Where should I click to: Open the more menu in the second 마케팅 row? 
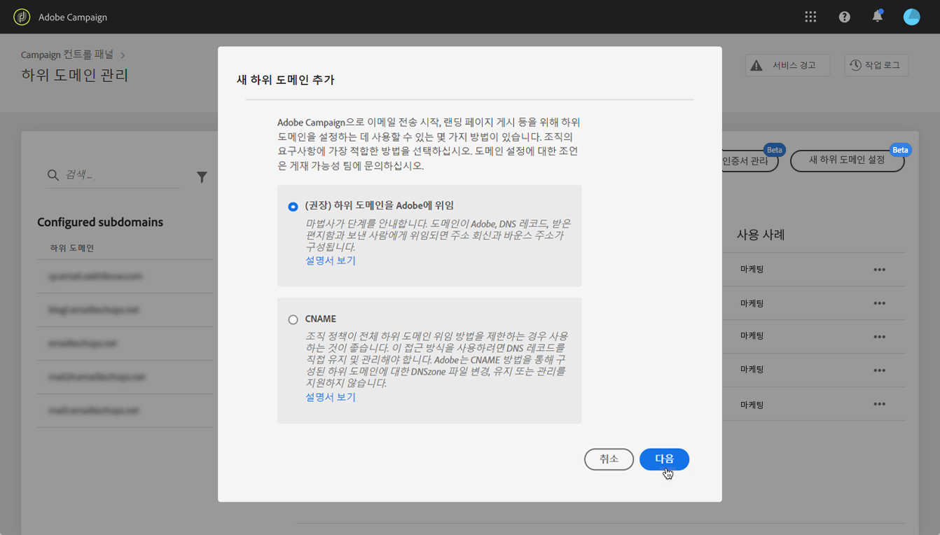[879, 303]
